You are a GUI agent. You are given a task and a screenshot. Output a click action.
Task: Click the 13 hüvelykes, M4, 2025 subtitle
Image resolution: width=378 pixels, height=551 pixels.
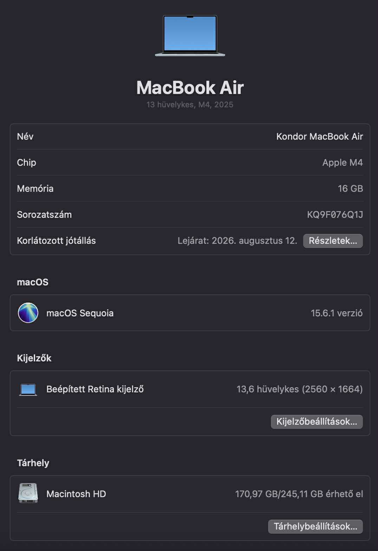(190, 104)
